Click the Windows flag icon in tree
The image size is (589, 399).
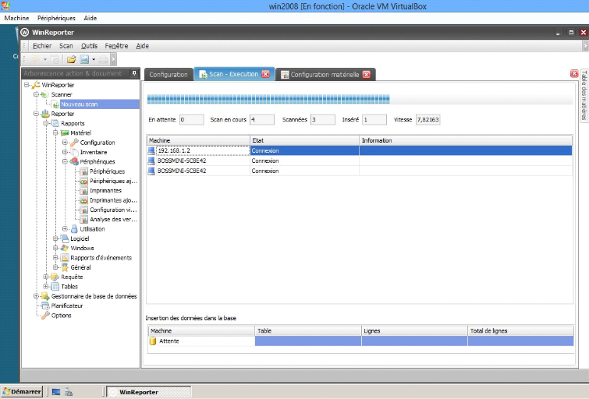[x=65, y=248]
